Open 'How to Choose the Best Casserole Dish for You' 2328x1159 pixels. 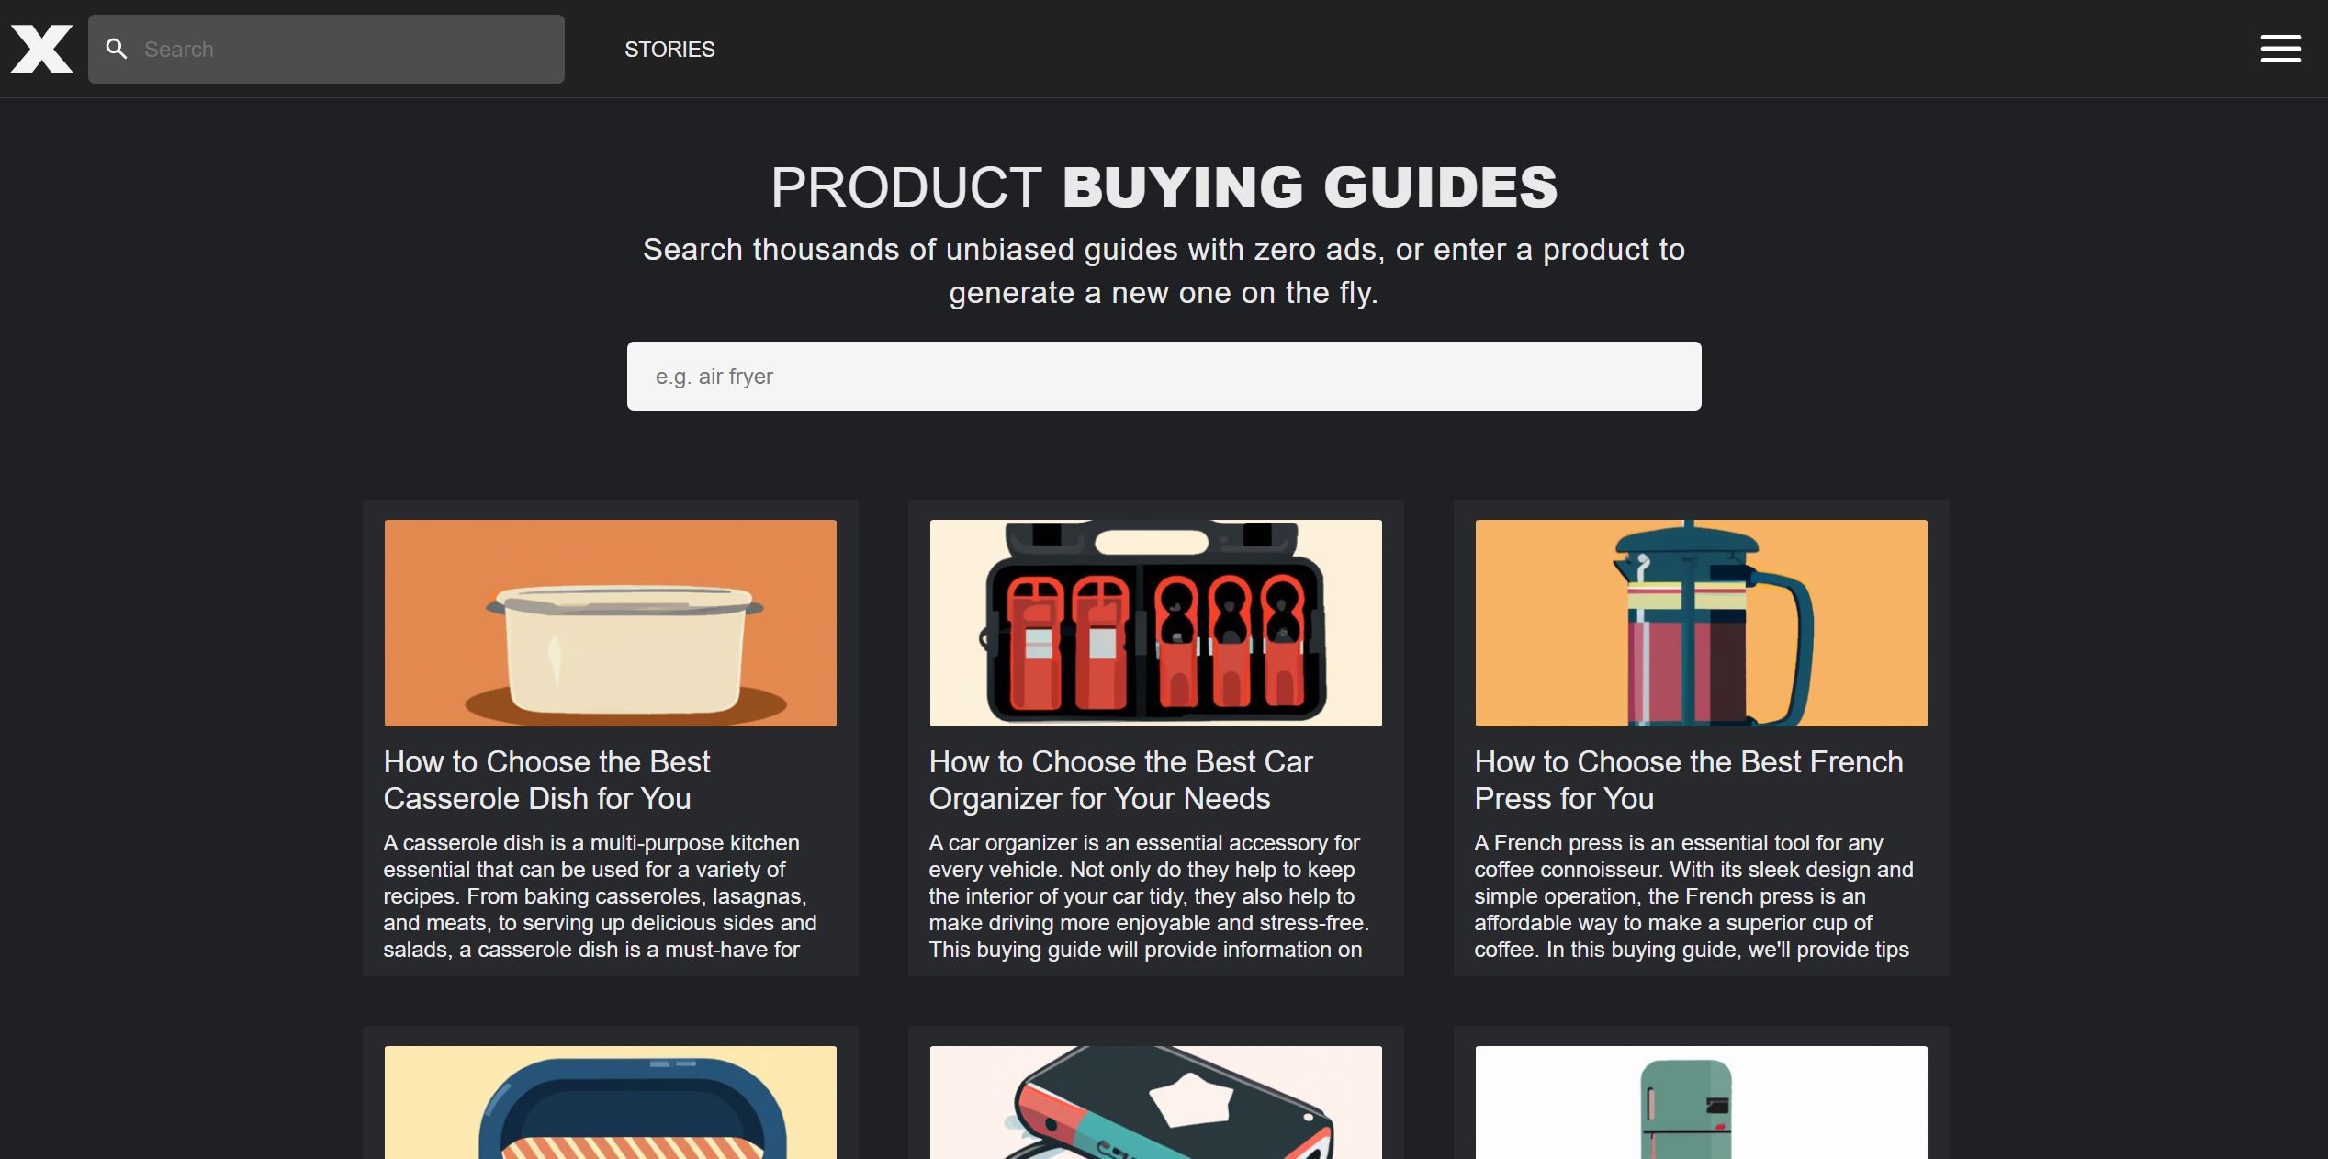click(545, 780)
